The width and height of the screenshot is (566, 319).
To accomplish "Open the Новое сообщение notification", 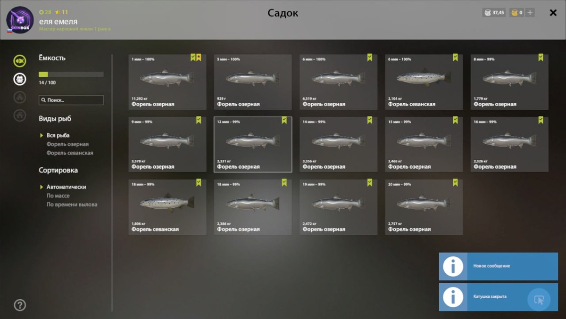I will coord(499,266).
